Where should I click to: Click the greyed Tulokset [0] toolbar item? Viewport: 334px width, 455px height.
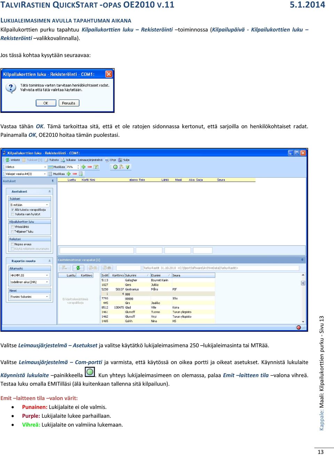(32, 160)
